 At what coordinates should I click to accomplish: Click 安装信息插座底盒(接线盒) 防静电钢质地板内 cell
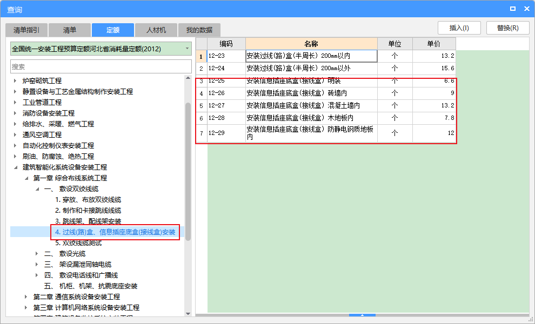(311, 133)
